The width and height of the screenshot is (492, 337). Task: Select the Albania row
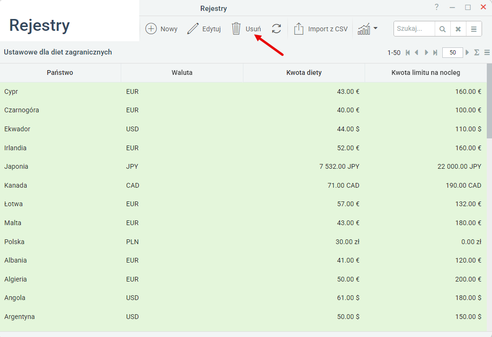click(x=243, y=260)
